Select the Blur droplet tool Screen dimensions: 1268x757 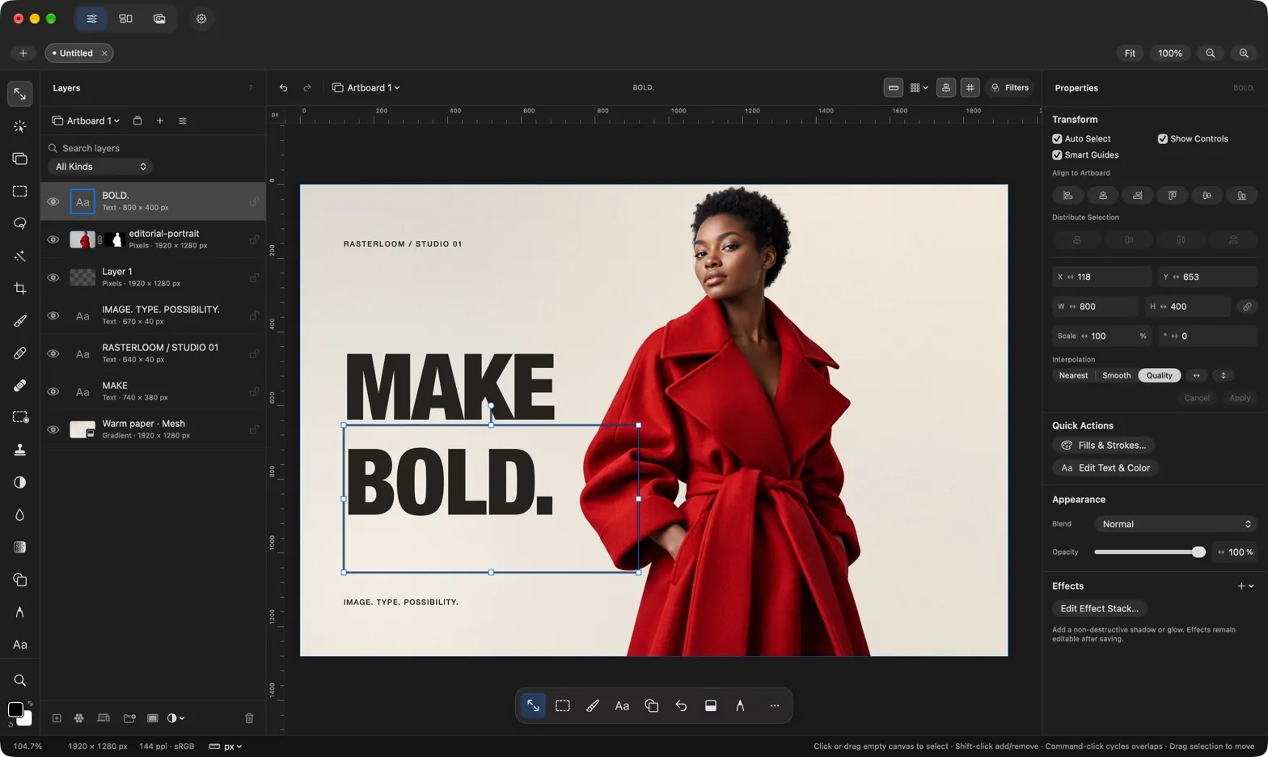20,514
